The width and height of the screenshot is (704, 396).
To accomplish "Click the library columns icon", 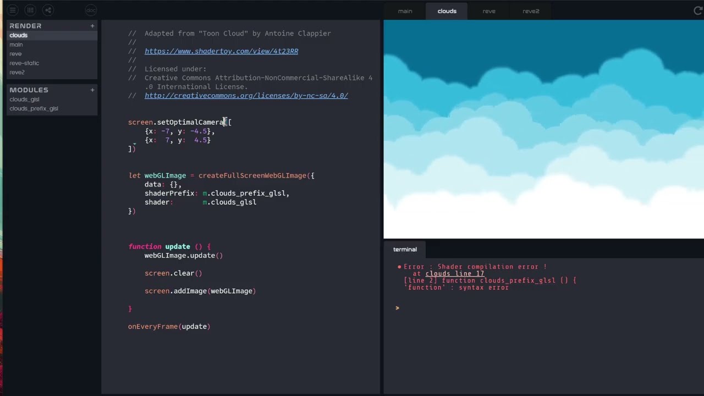I will tap(30, 10).
